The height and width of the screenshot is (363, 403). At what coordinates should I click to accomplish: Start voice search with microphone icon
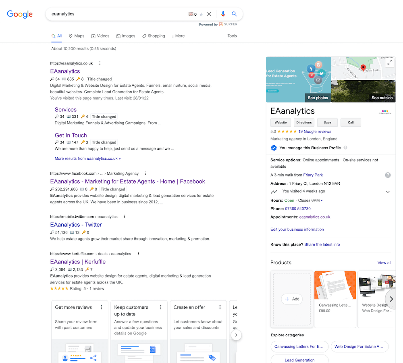(223, 14)
